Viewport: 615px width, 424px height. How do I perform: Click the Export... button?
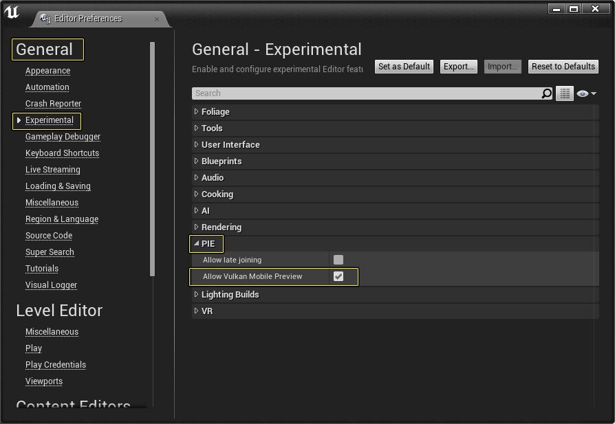click(458, 67)
